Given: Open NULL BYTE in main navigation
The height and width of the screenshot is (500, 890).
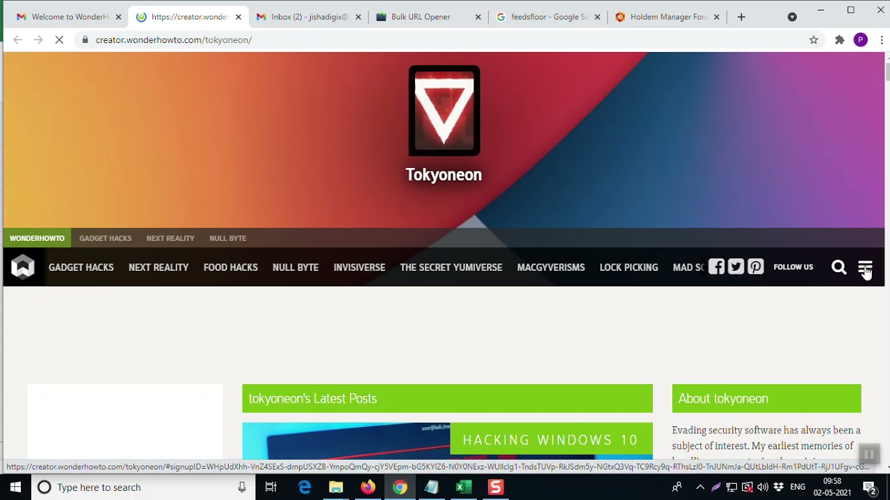Looking at the screenshot, I should tap(296, 267).
